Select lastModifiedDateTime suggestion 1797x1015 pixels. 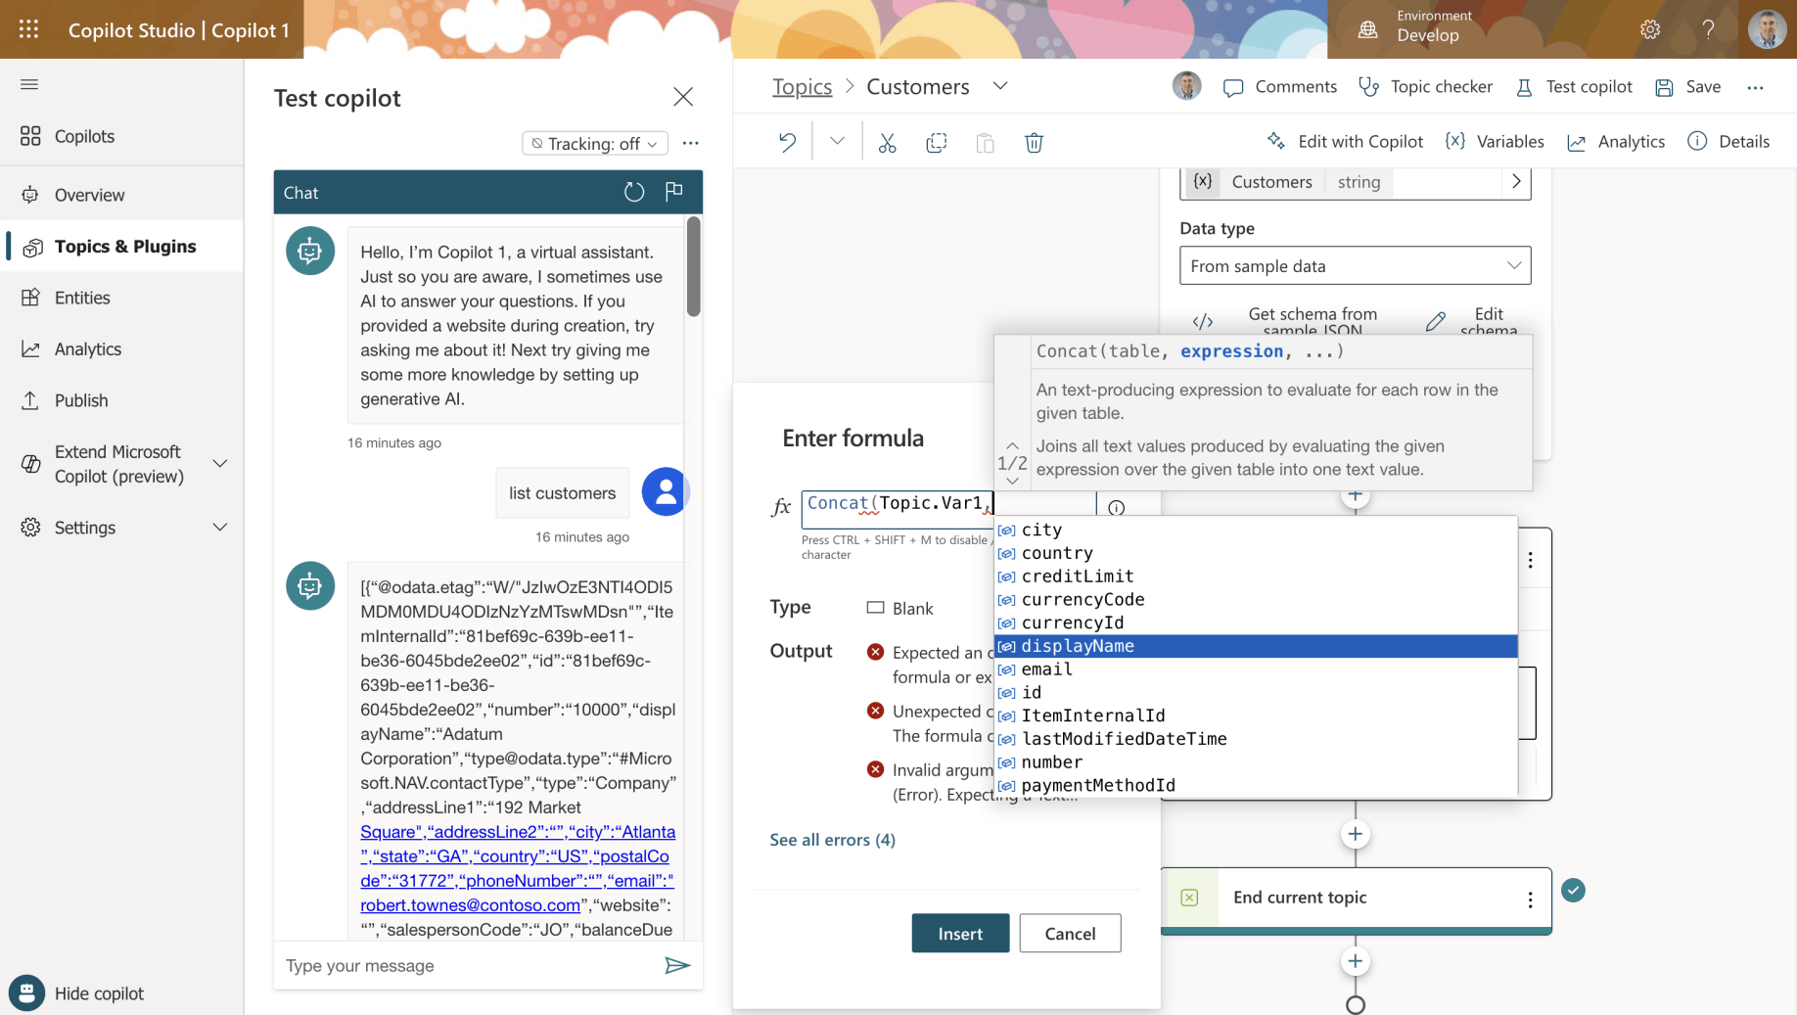[1256, 739]
